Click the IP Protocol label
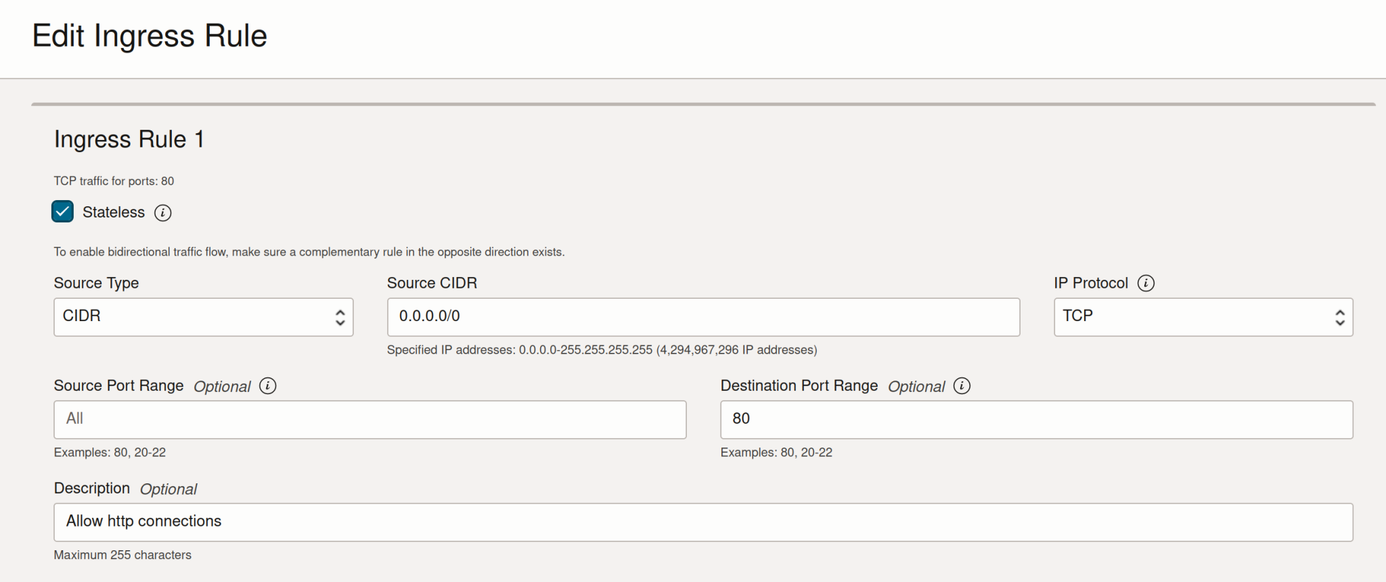 pyautogui.click(x=1091, y=283)
